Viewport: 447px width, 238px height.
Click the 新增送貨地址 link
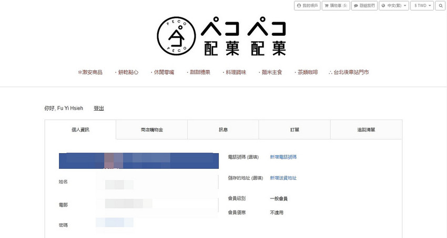point(283,178)
